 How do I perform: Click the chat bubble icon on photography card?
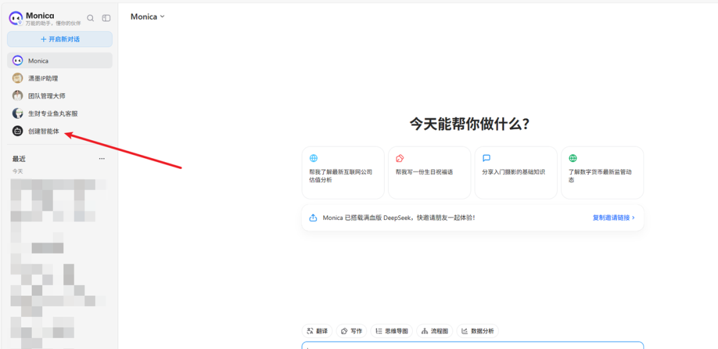[x=486, y=158]
